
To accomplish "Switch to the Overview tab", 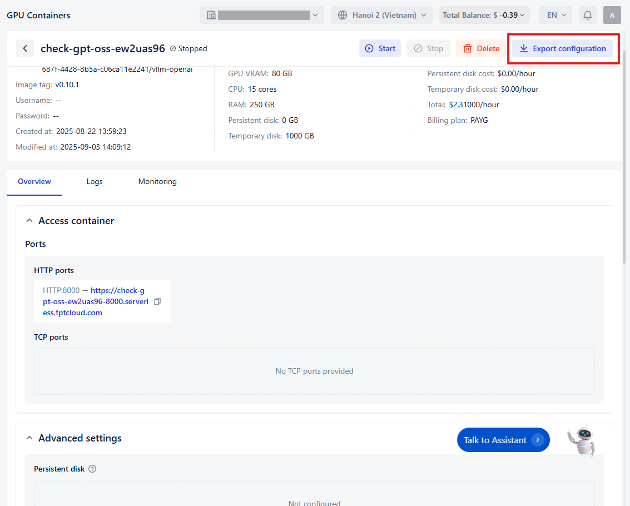I will coord(34,182).
